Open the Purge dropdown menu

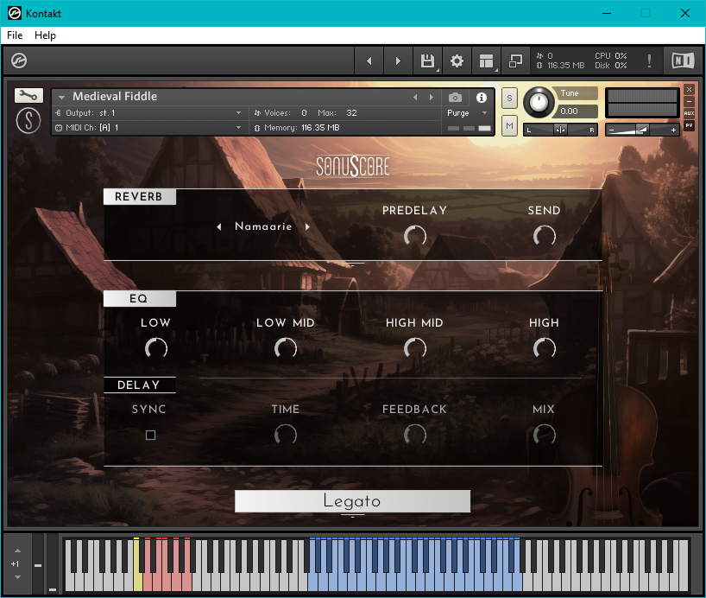click(x=467, y=113)
